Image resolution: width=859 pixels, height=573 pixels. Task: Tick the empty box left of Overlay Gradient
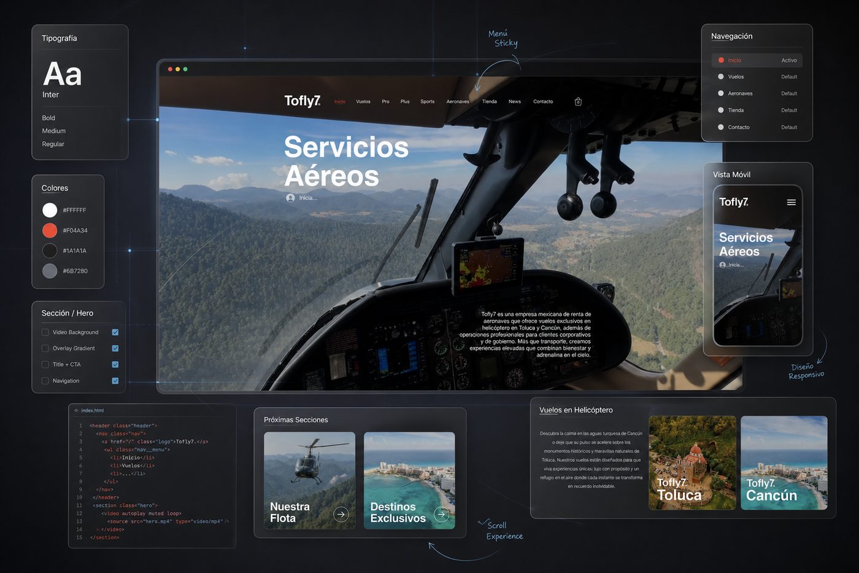(45, 348)
